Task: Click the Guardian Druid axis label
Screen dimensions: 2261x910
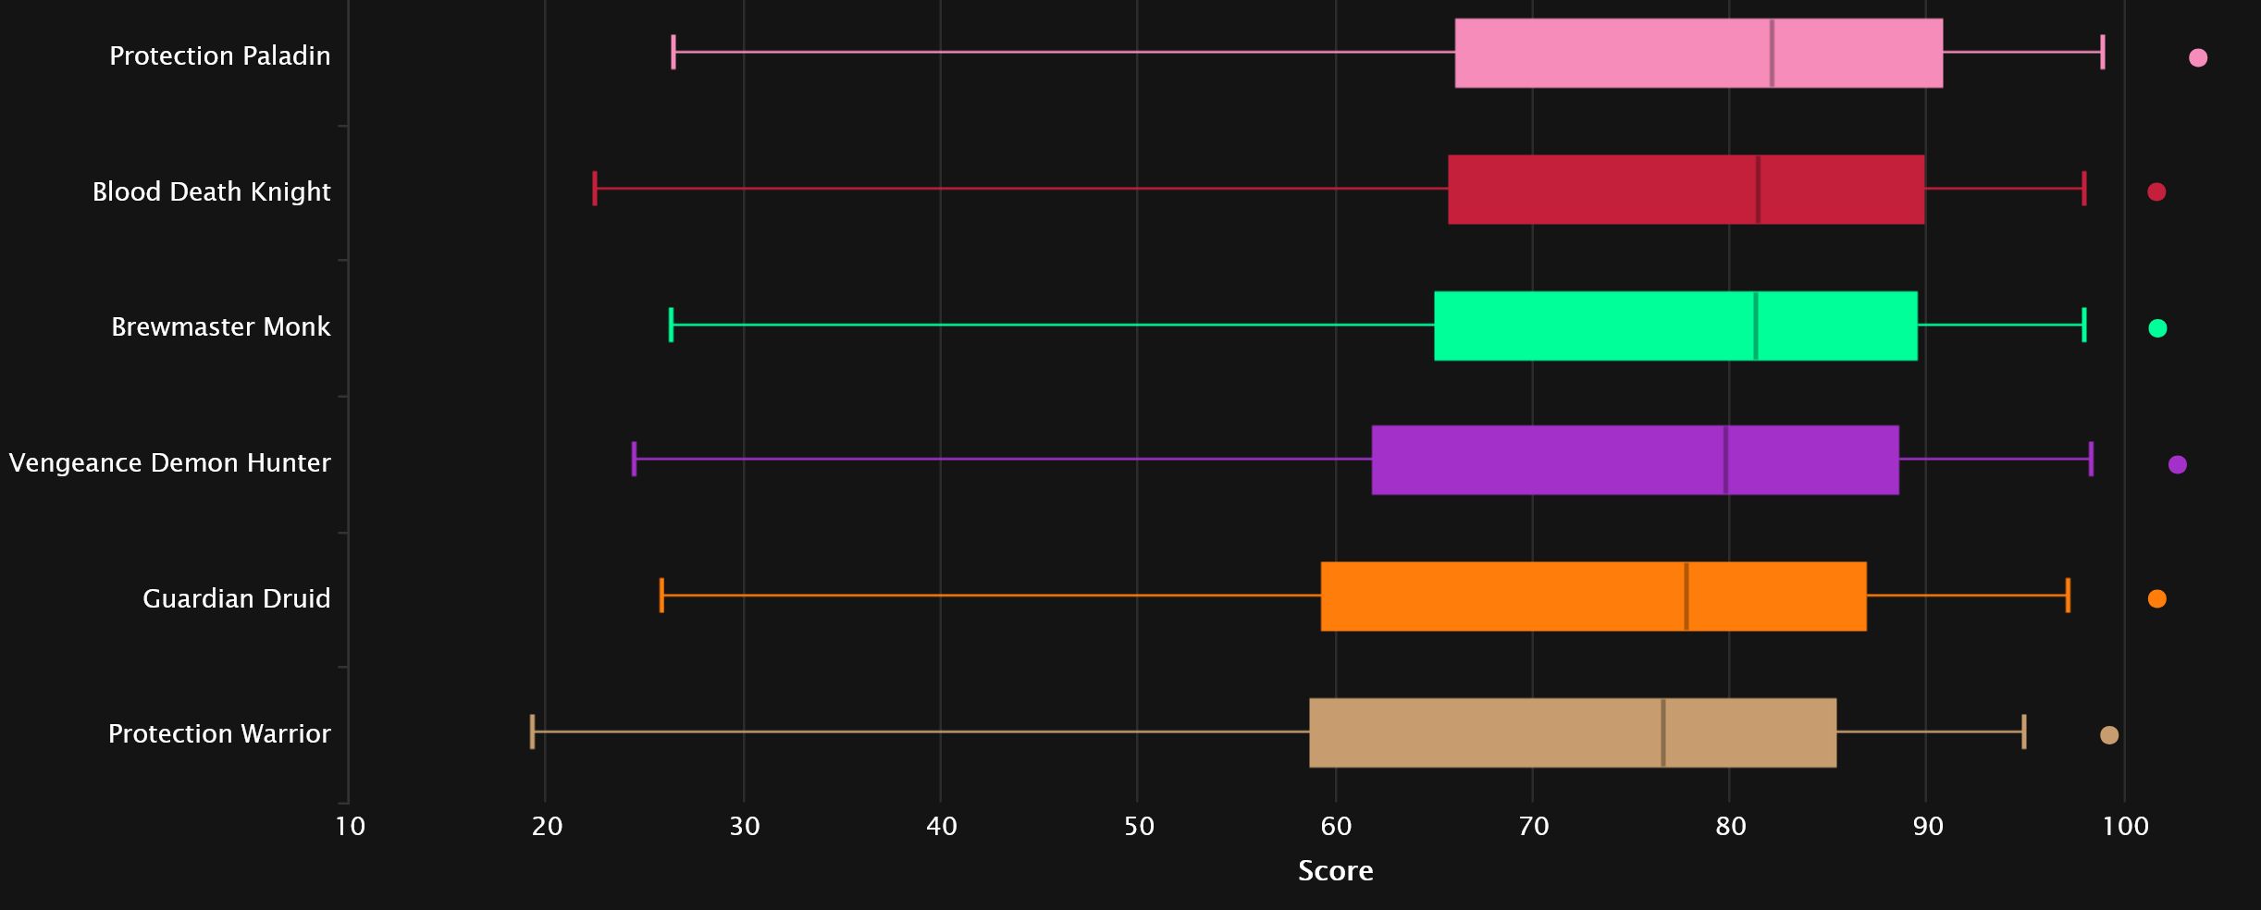Action: (236, 599)
